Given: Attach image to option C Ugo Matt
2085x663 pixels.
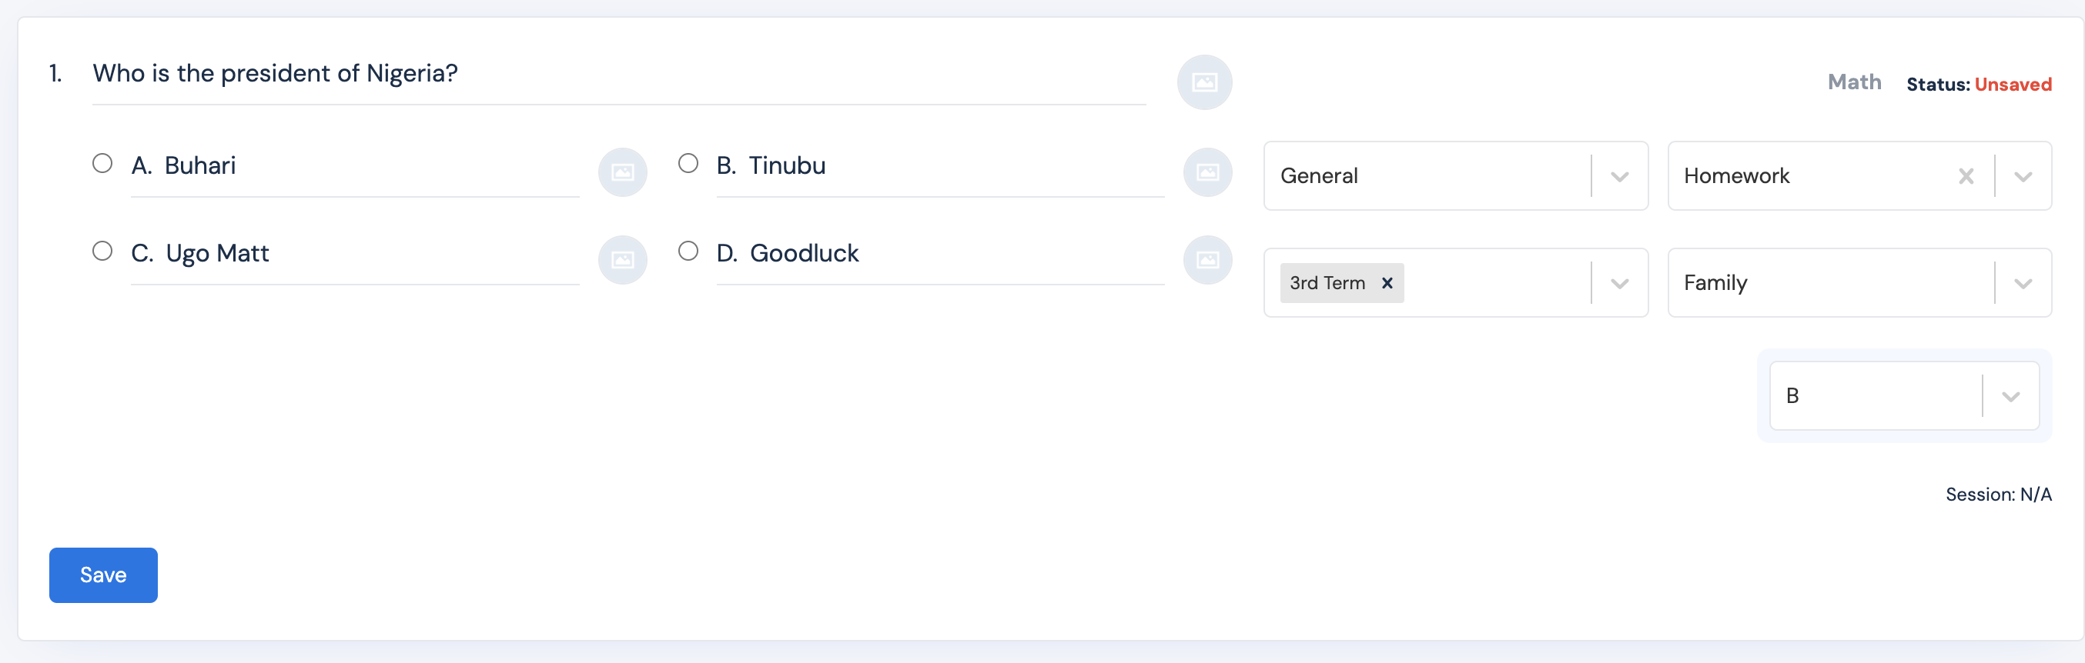Looking at the screenshot, I should pos(622,260).
